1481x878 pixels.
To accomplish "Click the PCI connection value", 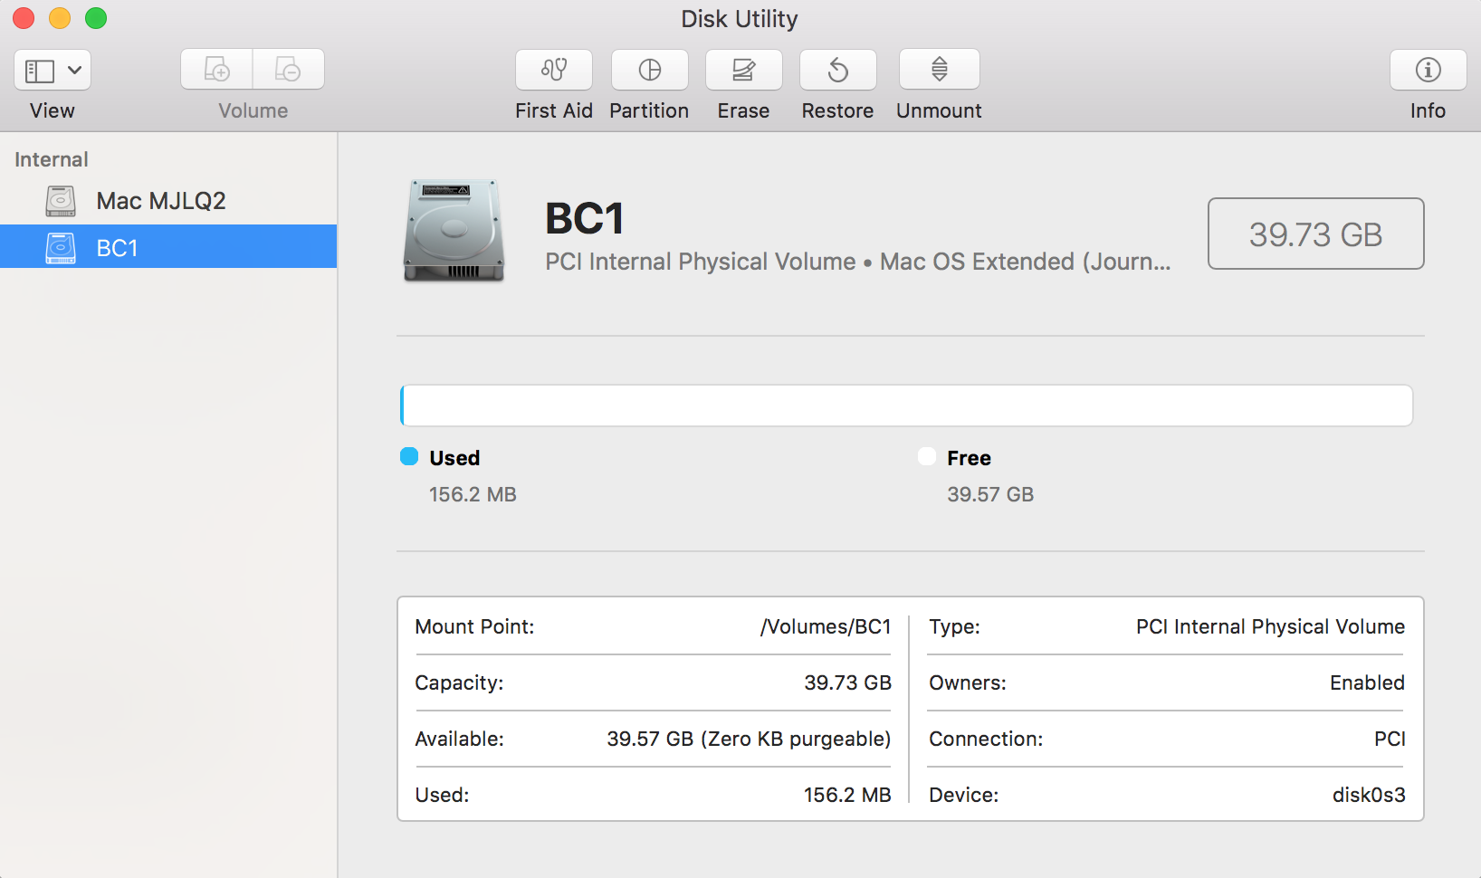I will click(1390, 739).
